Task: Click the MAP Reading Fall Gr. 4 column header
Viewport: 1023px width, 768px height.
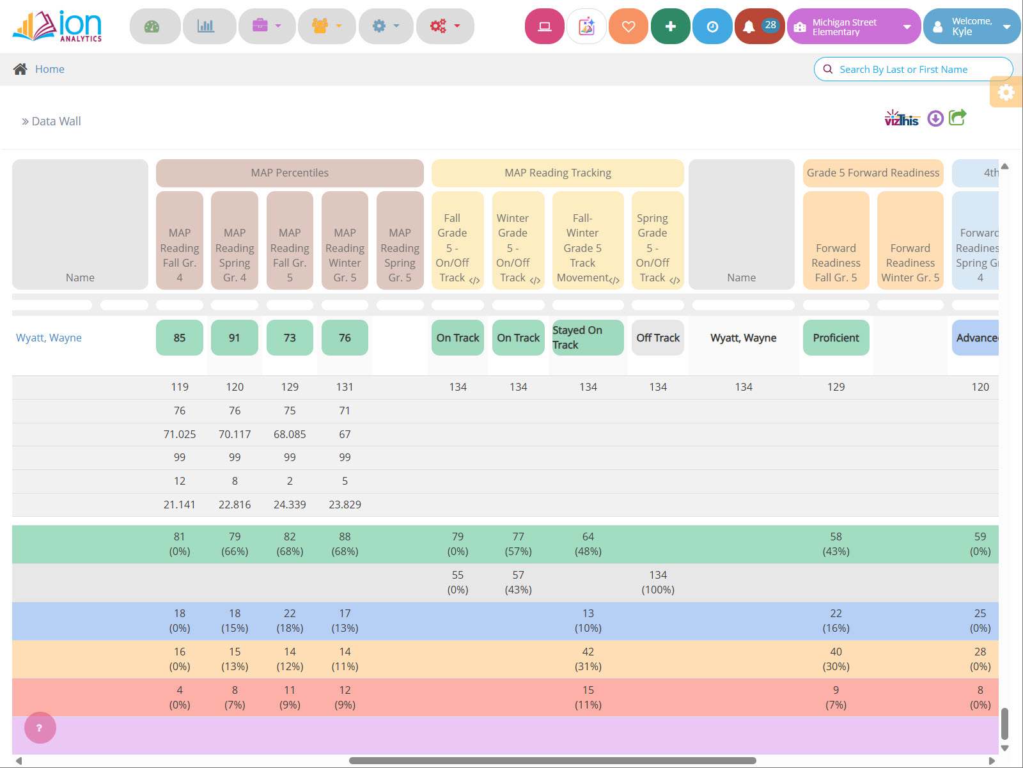Action: coord(180,240)
